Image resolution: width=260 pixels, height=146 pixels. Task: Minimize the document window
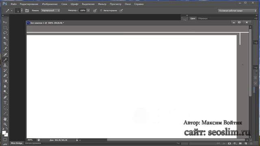pos(234,22)
